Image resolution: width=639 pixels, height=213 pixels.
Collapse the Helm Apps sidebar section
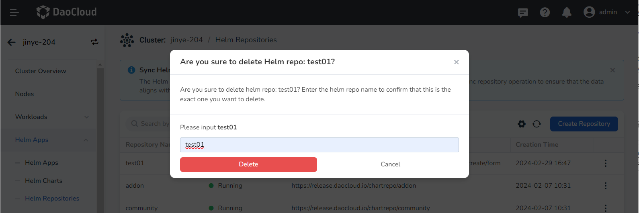pyautogui.click(x=86, y=140)
